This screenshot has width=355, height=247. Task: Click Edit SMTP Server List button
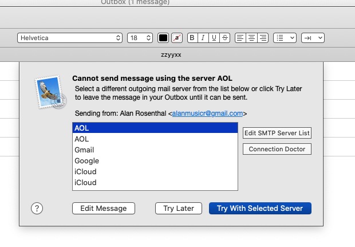[x=277, y=133]
